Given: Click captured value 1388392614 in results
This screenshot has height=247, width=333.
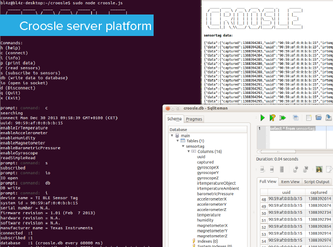Looking at the screenshot, I should pos(320,199).
